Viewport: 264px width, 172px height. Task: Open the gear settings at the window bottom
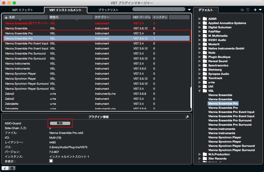(12, 168)
